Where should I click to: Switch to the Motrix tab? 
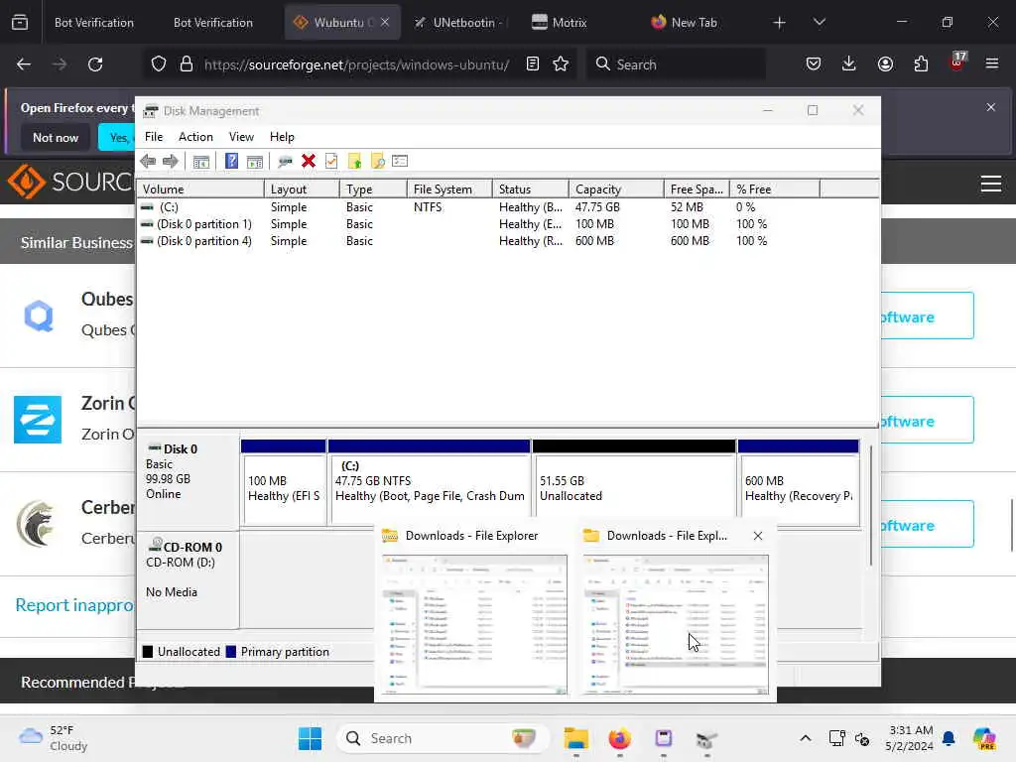click(559, 22)
